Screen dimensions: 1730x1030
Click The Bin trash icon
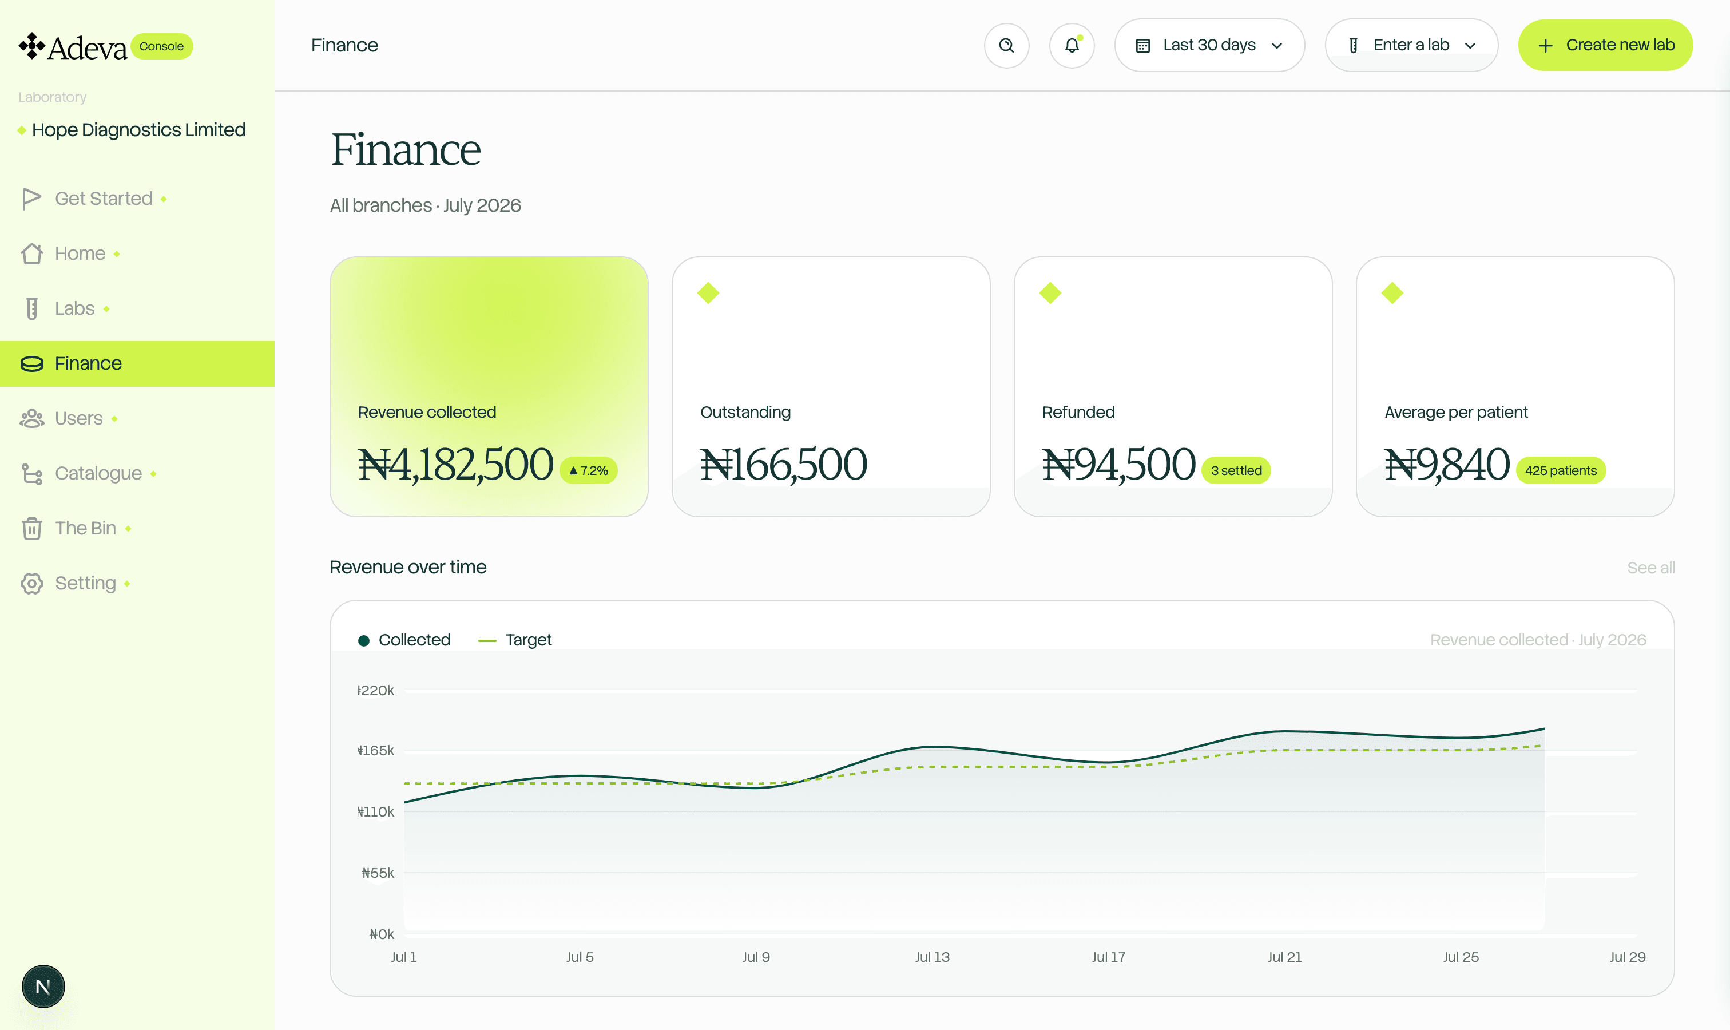point(31,528)
